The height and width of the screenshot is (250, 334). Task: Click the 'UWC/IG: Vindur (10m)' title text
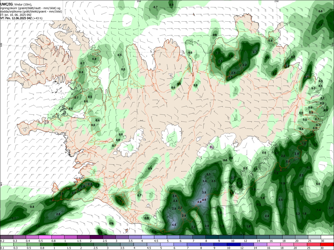tap(16, 4)
